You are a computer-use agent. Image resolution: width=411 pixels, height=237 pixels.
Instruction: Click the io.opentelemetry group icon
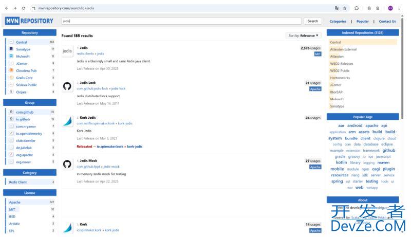[11, 133]
